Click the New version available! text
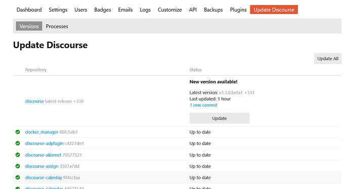The width and height of the screenshot is (349, 189). [213, 82]
